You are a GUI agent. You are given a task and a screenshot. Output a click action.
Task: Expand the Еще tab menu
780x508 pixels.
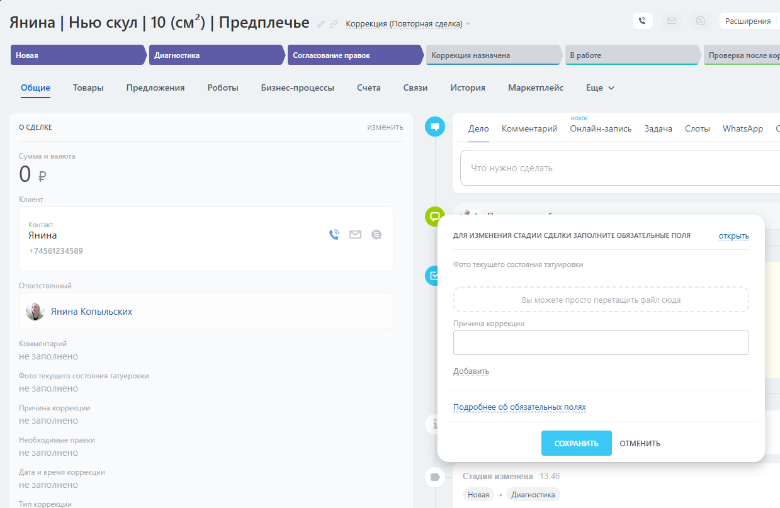599,88
